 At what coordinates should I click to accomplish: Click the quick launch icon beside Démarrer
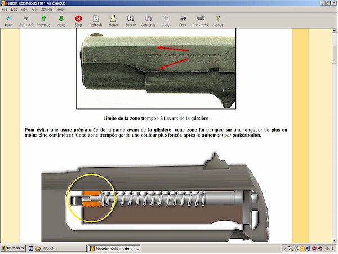click(x=30, y=248)
